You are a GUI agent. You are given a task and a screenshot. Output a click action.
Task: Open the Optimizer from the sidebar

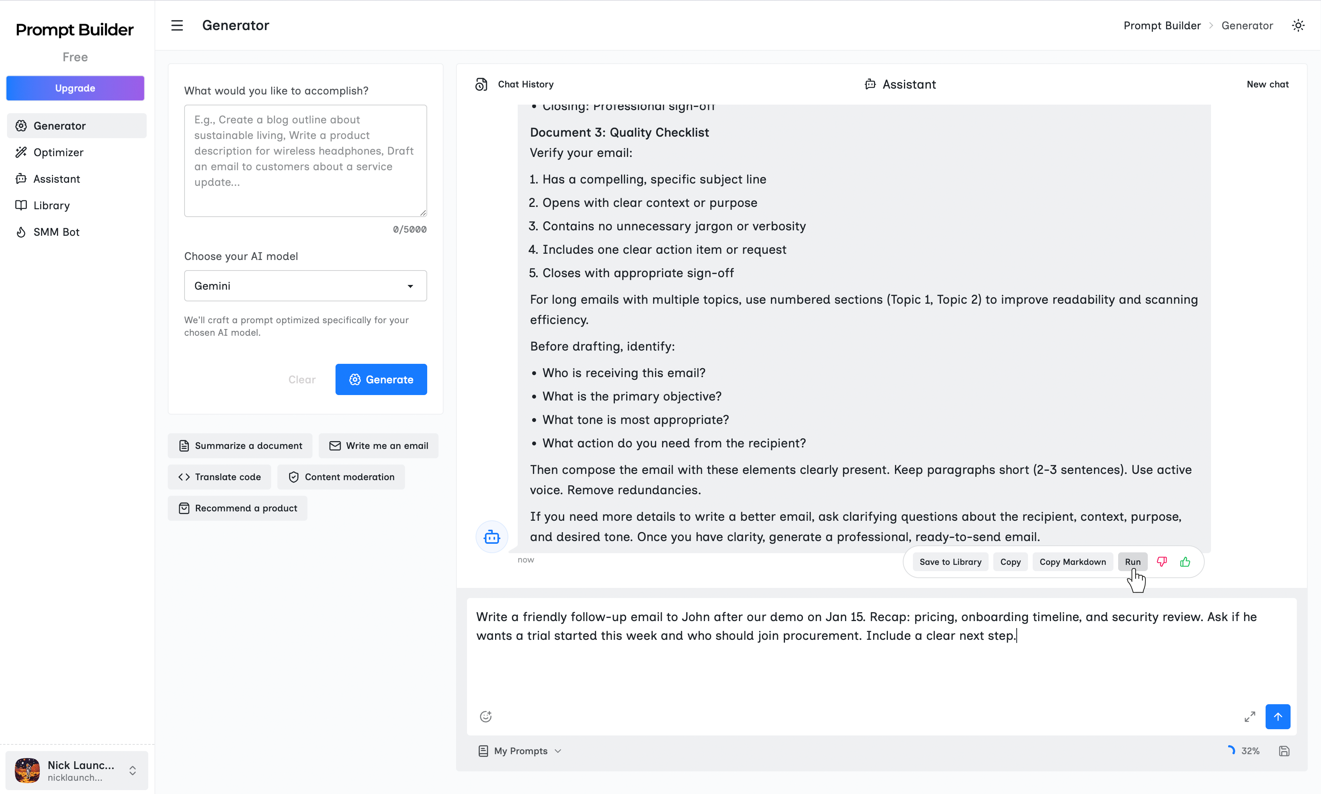click(58, 152)
